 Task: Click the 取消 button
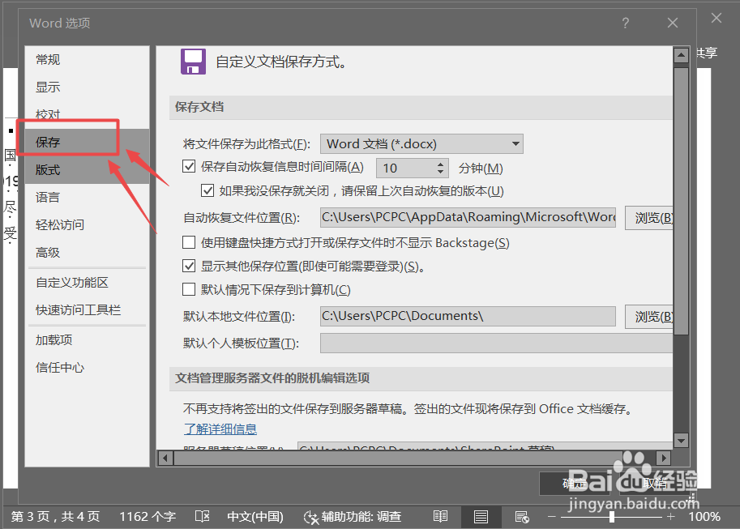(655, 483)
